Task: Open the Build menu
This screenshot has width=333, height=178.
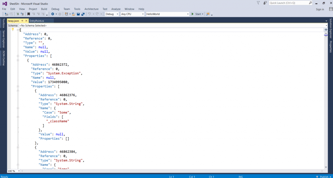Action: [44, 9]
